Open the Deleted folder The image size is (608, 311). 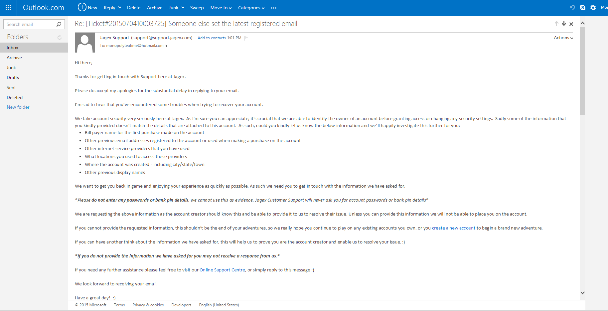(x=34, y=97)
